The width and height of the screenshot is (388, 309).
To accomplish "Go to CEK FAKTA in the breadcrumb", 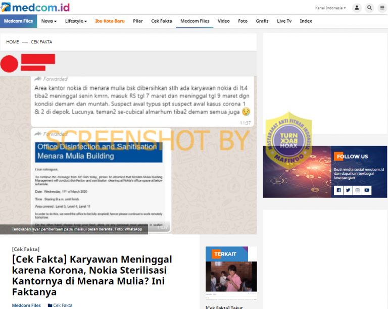I will click(x=41, y=42).
